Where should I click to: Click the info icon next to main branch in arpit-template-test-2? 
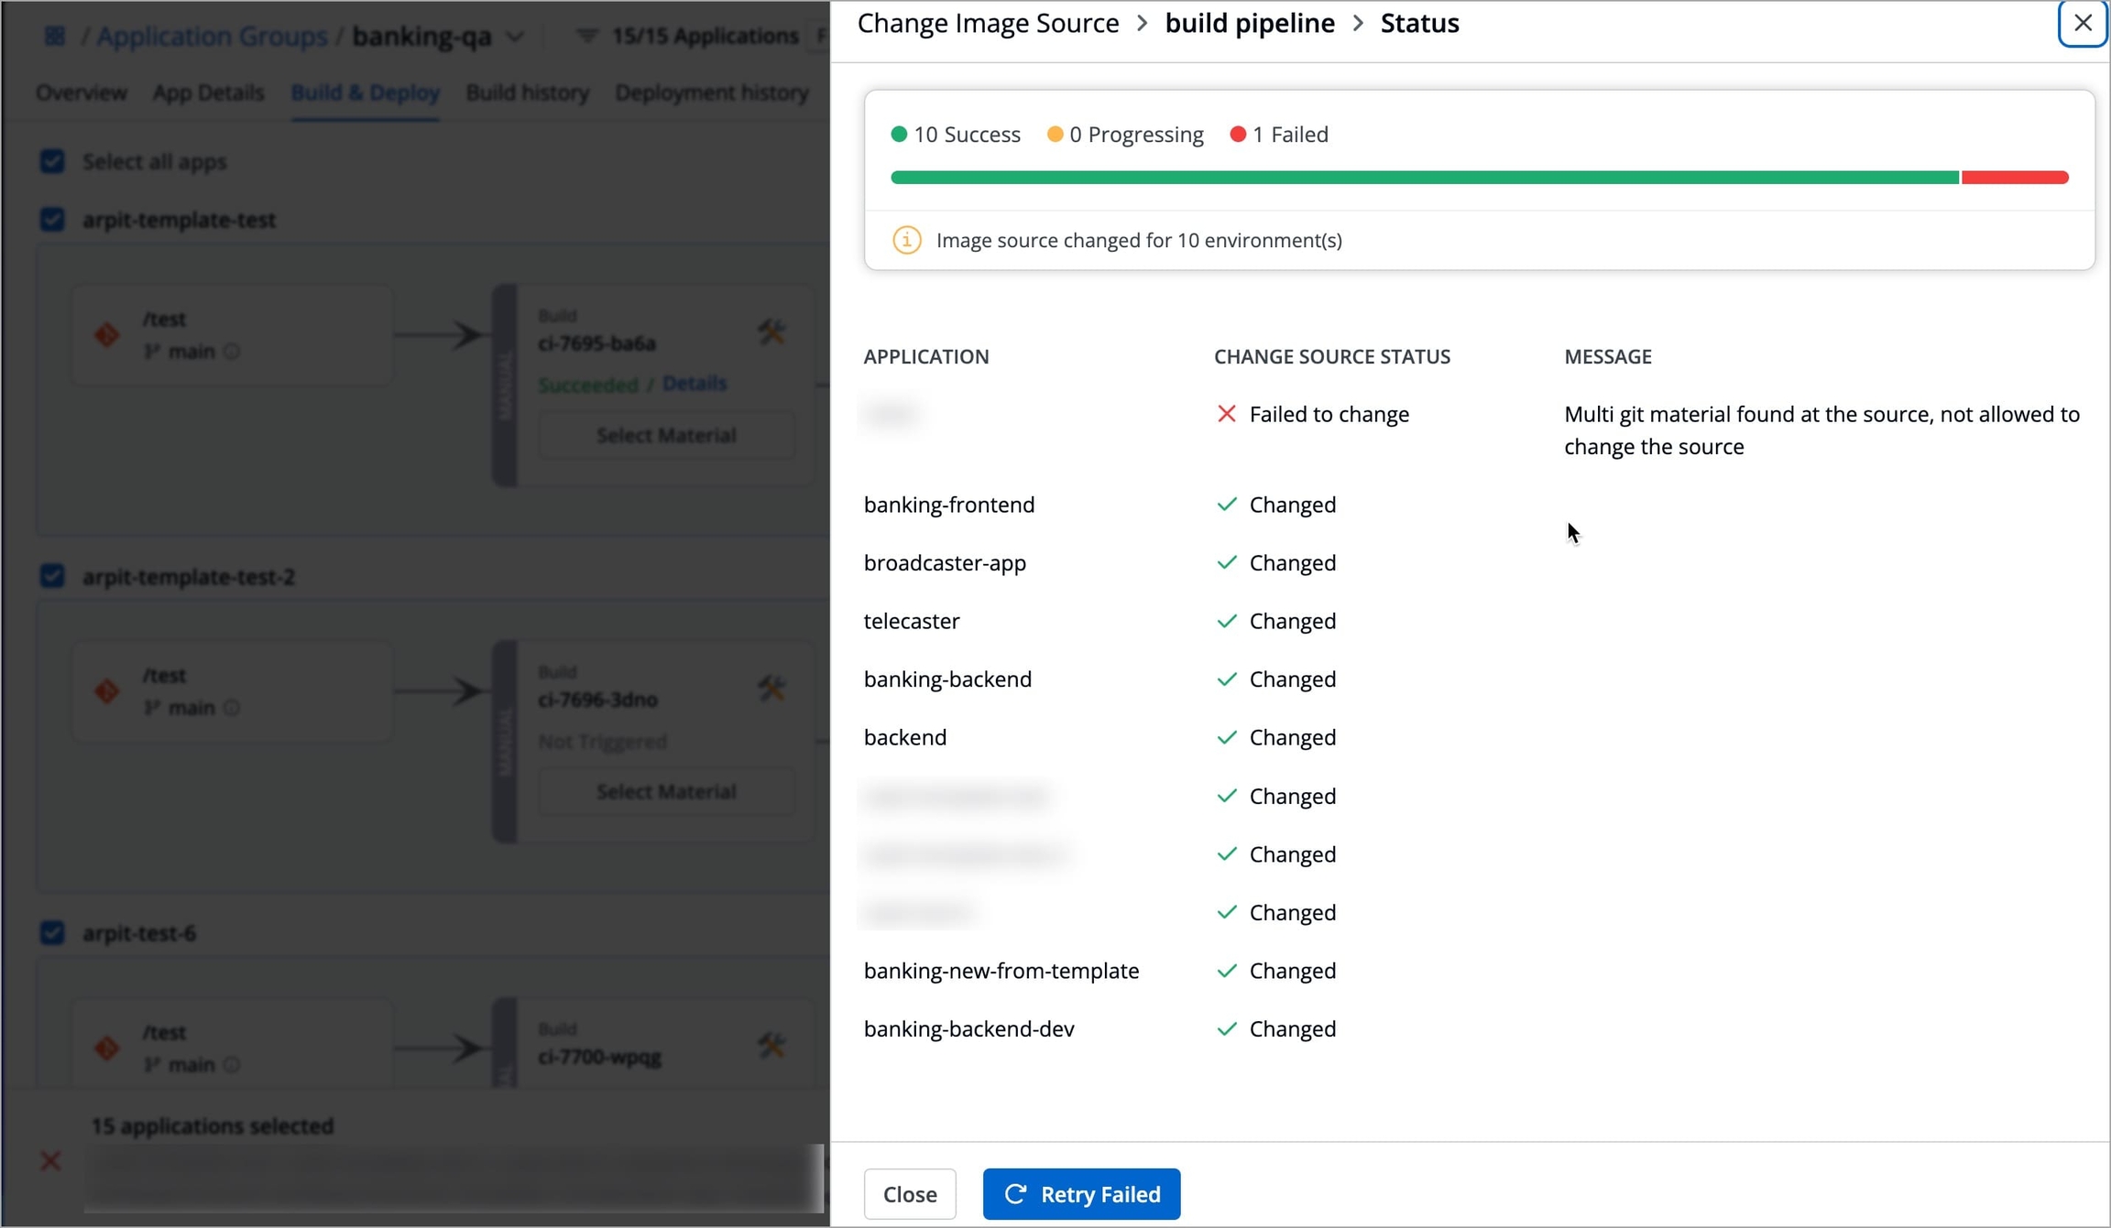pyautogui.click(x=232, y=708)
